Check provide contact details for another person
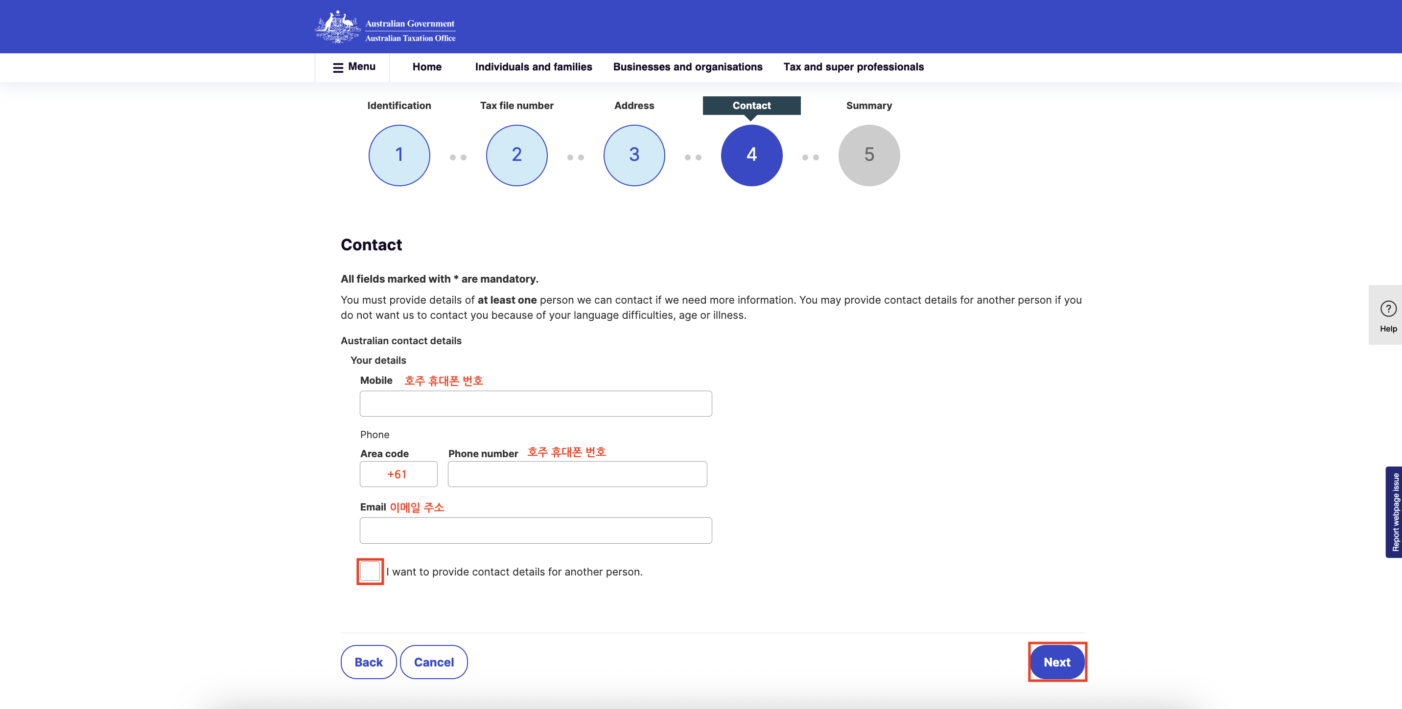This screenshot has width=1402, height=709. [x=370, y=572]
